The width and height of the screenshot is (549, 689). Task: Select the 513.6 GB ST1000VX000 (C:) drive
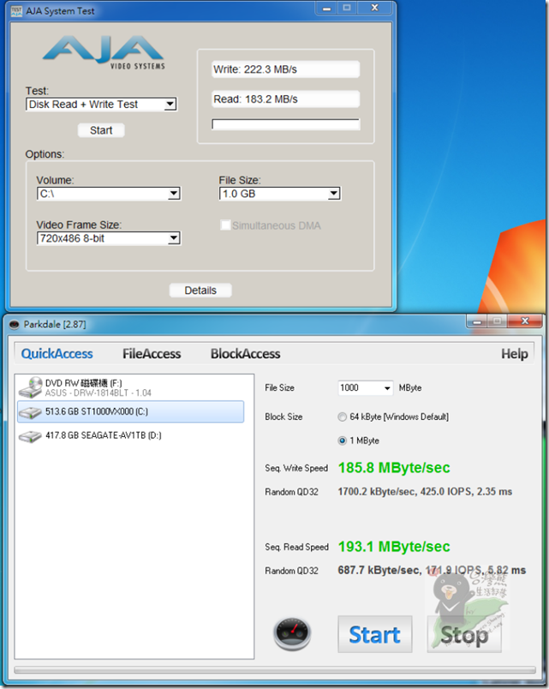[130, 411]
